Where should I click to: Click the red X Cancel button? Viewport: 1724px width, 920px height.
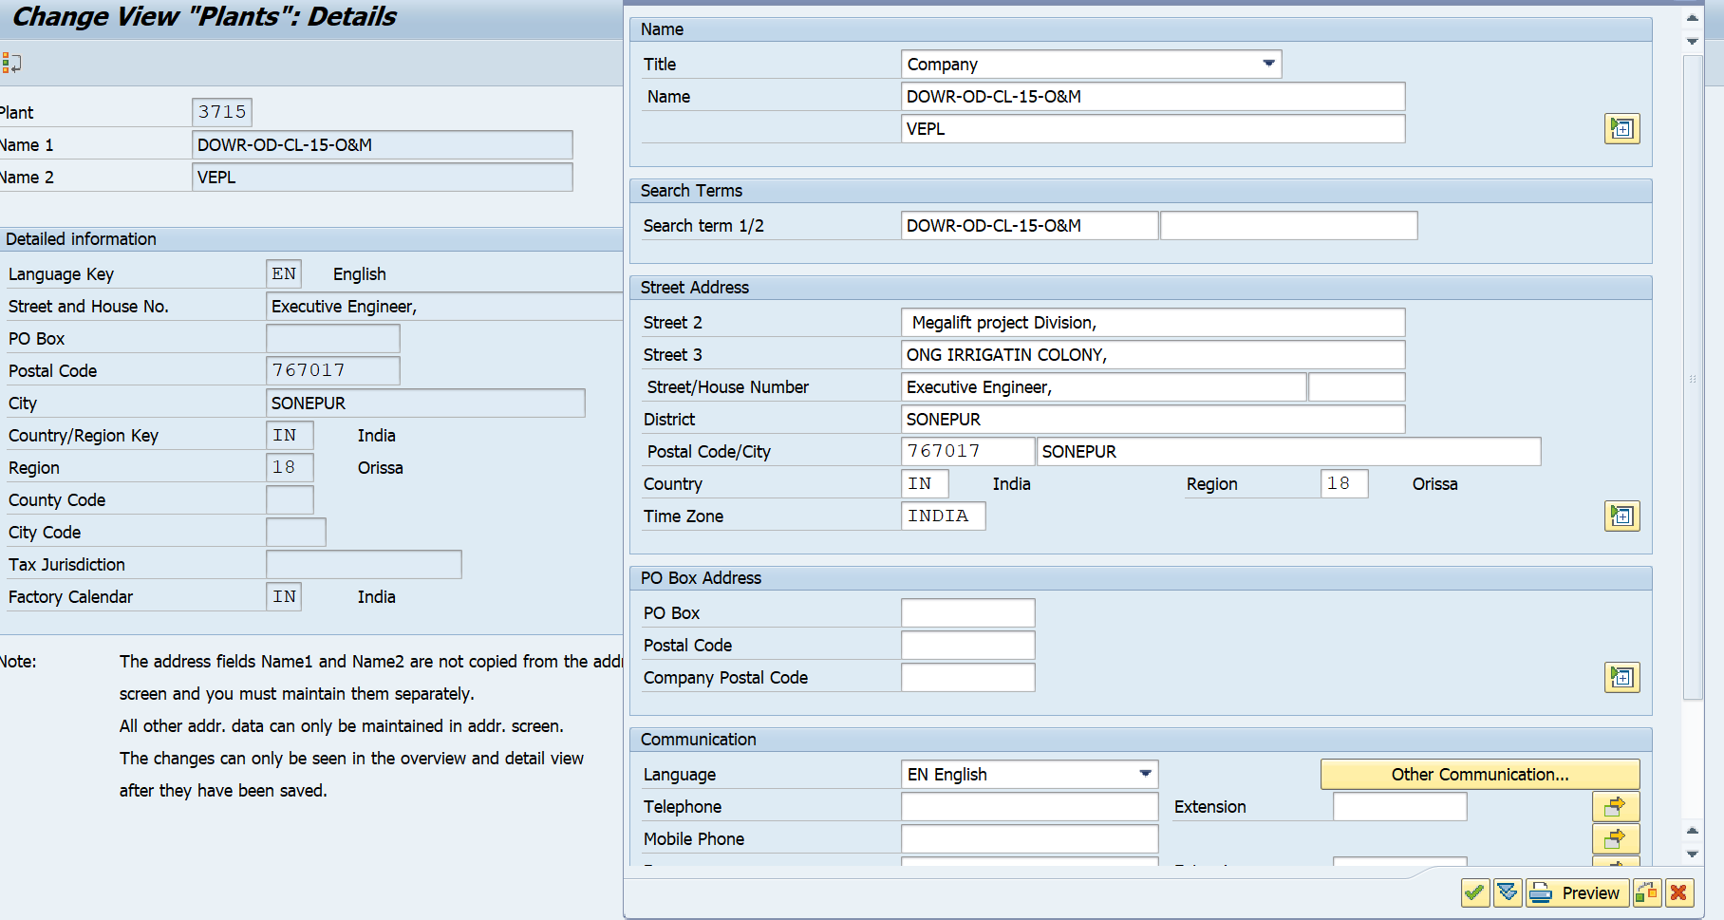(x=1678, y=893)
